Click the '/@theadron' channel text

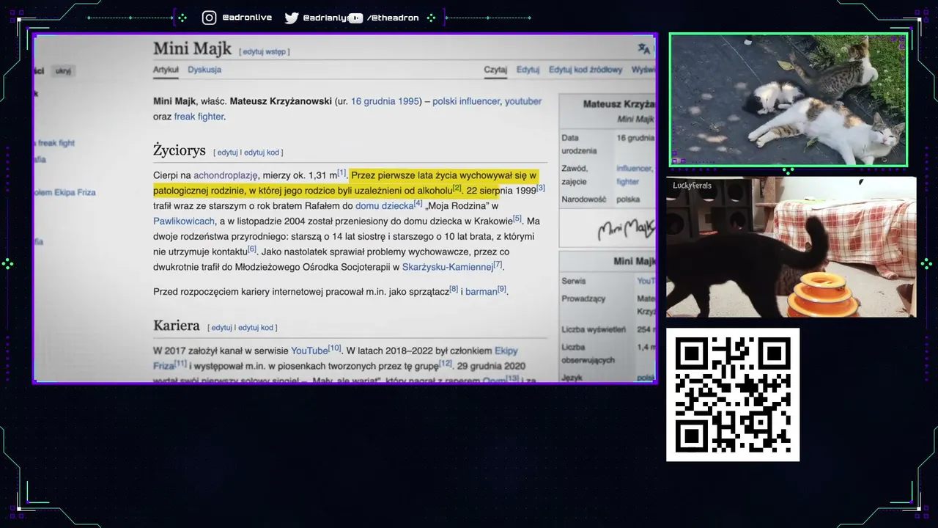[x=393, y=18]
